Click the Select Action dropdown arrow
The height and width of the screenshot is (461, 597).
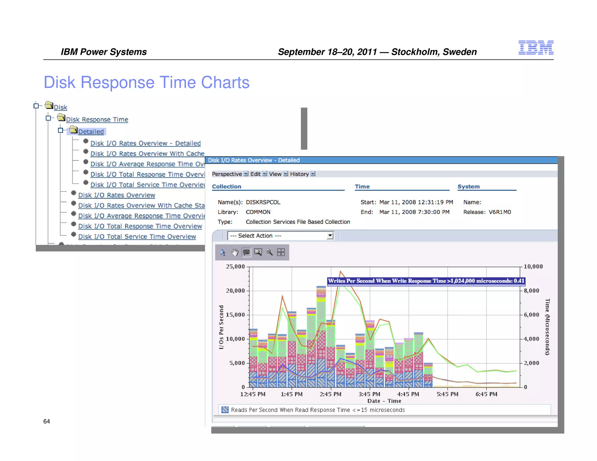click(x=330, y=236)
